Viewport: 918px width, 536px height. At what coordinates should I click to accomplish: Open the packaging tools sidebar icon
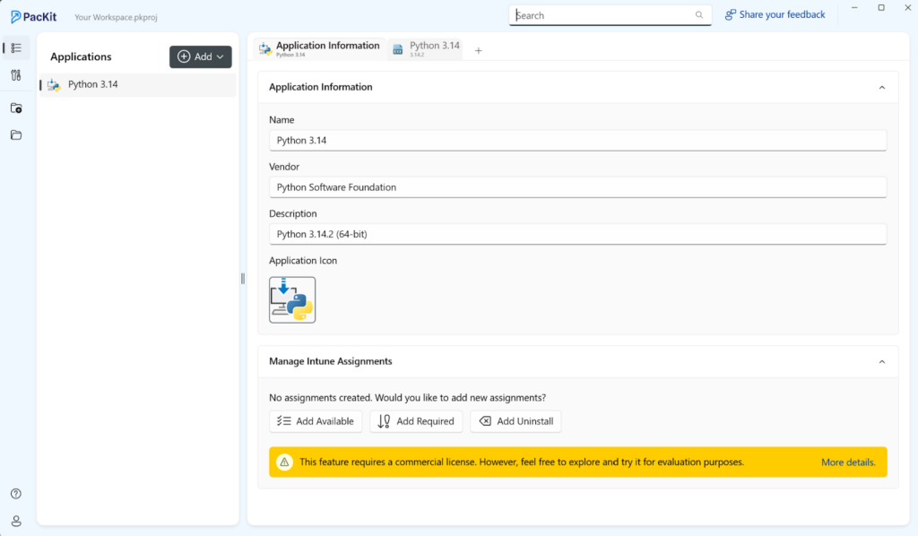click(15, 75)
